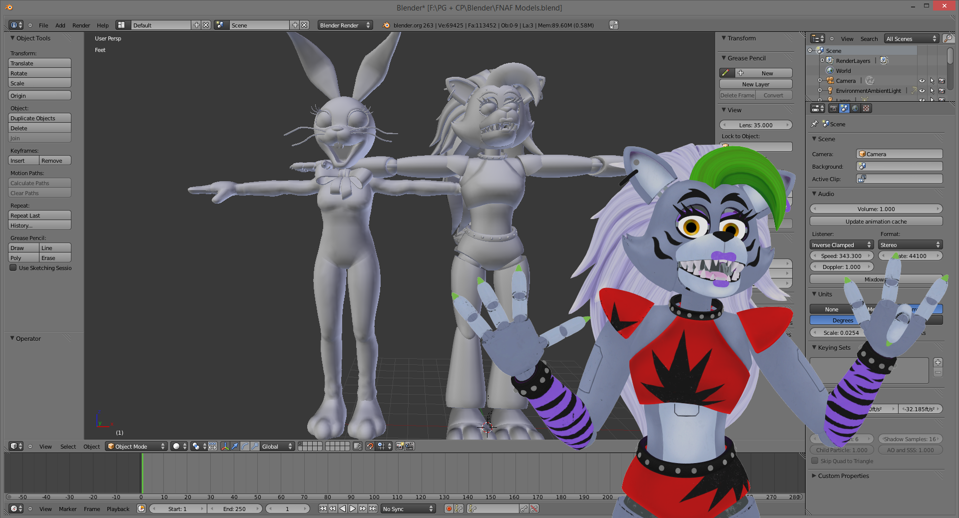Screen dimensions: 959x518
Task: Expand RenderLayers in outliner tree
Action: [x=822, y=60]
